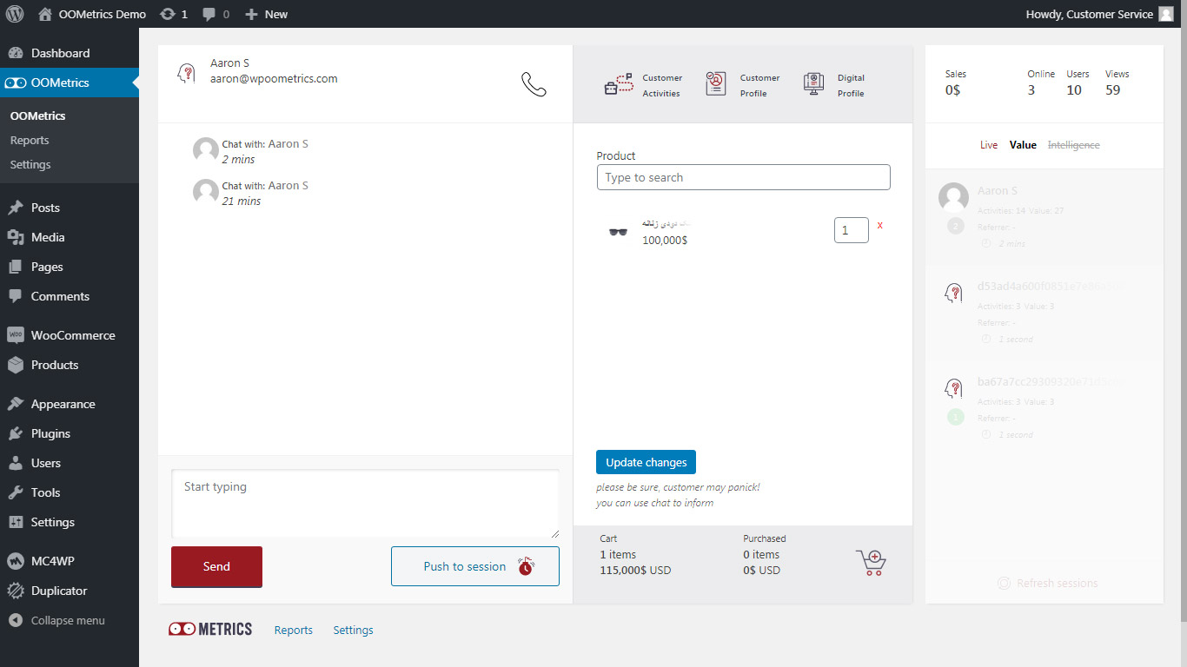Open the 21 mins chat with Aaron S

pos(252,193)
